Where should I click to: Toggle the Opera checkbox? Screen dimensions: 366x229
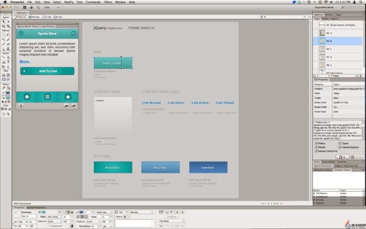pyautogui.click(x=340, y=144)
